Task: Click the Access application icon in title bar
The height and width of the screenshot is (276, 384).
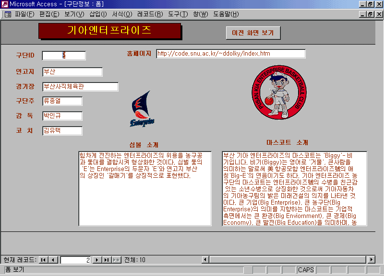Action: 4,4
